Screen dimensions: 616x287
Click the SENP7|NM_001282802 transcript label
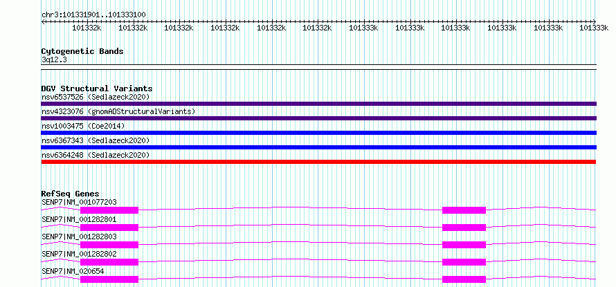[x=79, y=254]
